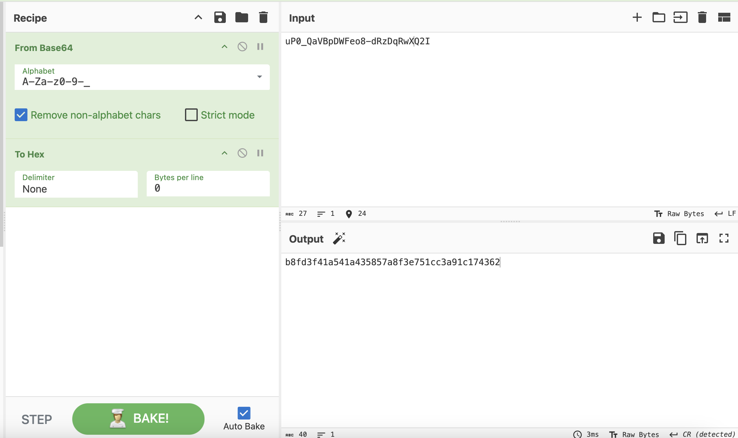
Task: Save the current recipe
Action: 220,18
